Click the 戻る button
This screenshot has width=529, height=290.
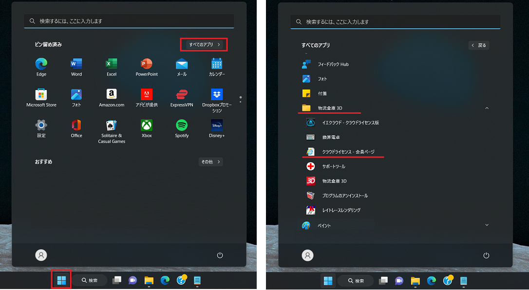(x=479, y=45)
